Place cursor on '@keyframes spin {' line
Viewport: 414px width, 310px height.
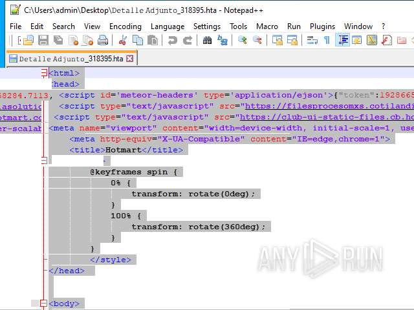pos(134,172)
